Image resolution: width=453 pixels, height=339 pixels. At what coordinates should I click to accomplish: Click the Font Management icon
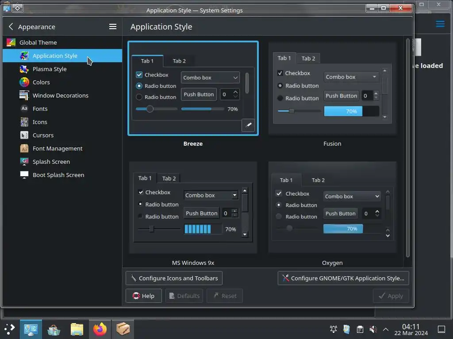click(x=24, y=148)
